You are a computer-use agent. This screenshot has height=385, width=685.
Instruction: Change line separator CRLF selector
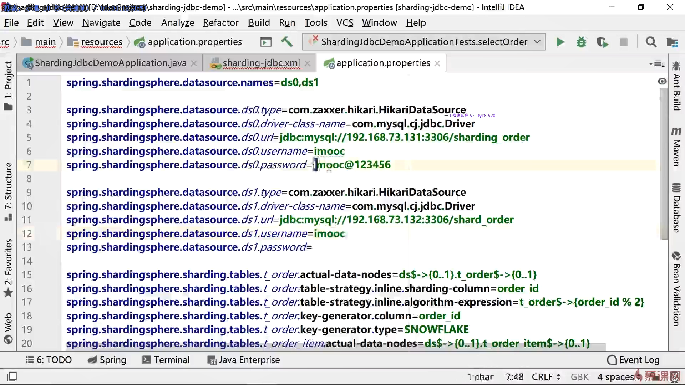pos(546,377)
